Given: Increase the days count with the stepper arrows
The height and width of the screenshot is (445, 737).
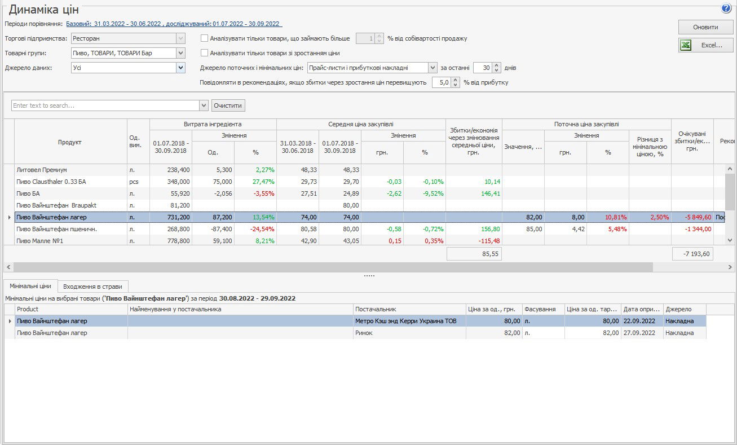Looking at the screenshot, I should (496, 65).
